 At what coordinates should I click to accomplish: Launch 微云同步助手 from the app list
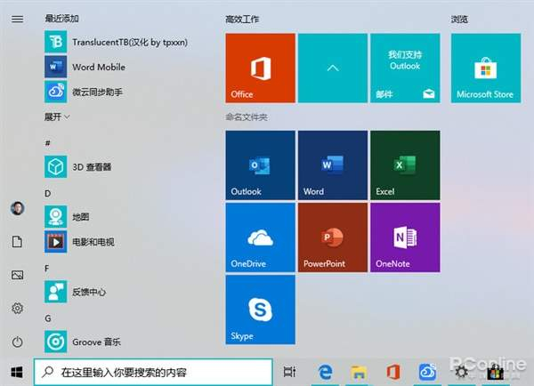pos(84,92)
